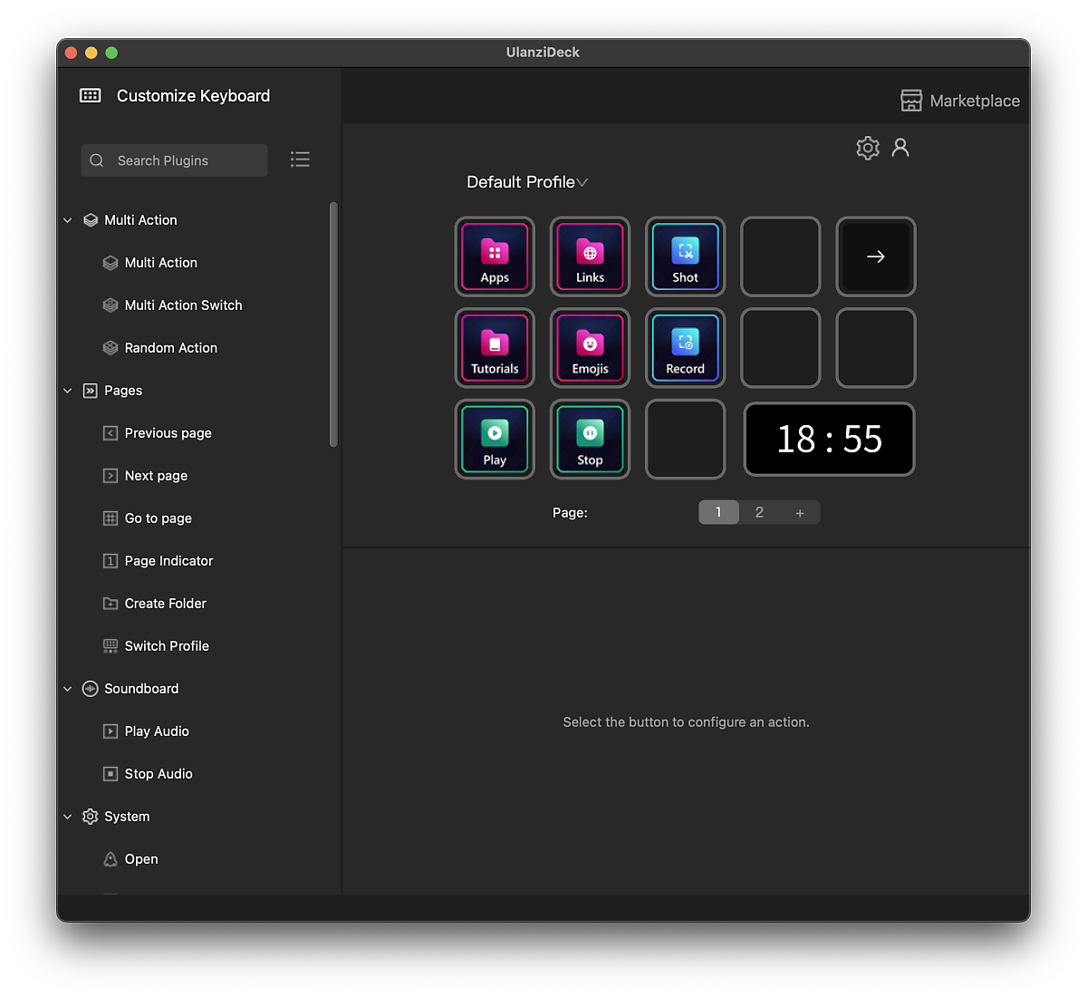Click the Customize Keyboard heading
Screen dimensions: 1087x997
click(193, 96)
